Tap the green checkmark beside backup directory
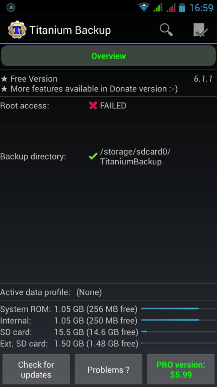The height and width of the screenshot is (387, 217). click(93, 156)
